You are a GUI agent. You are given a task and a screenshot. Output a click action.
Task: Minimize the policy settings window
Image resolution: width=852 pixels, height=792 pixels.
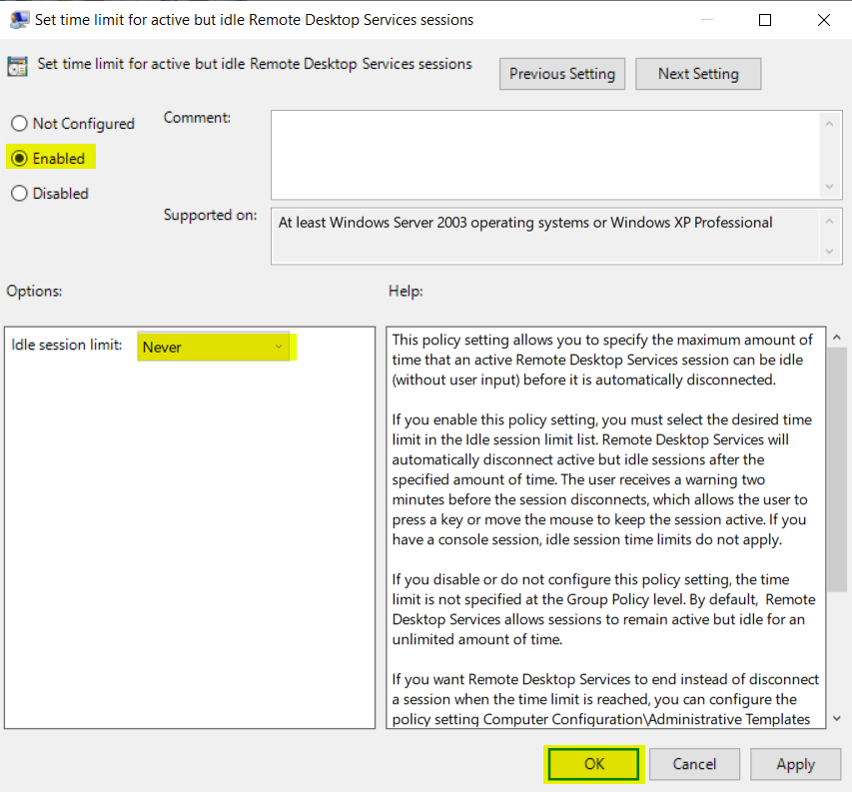707,19
